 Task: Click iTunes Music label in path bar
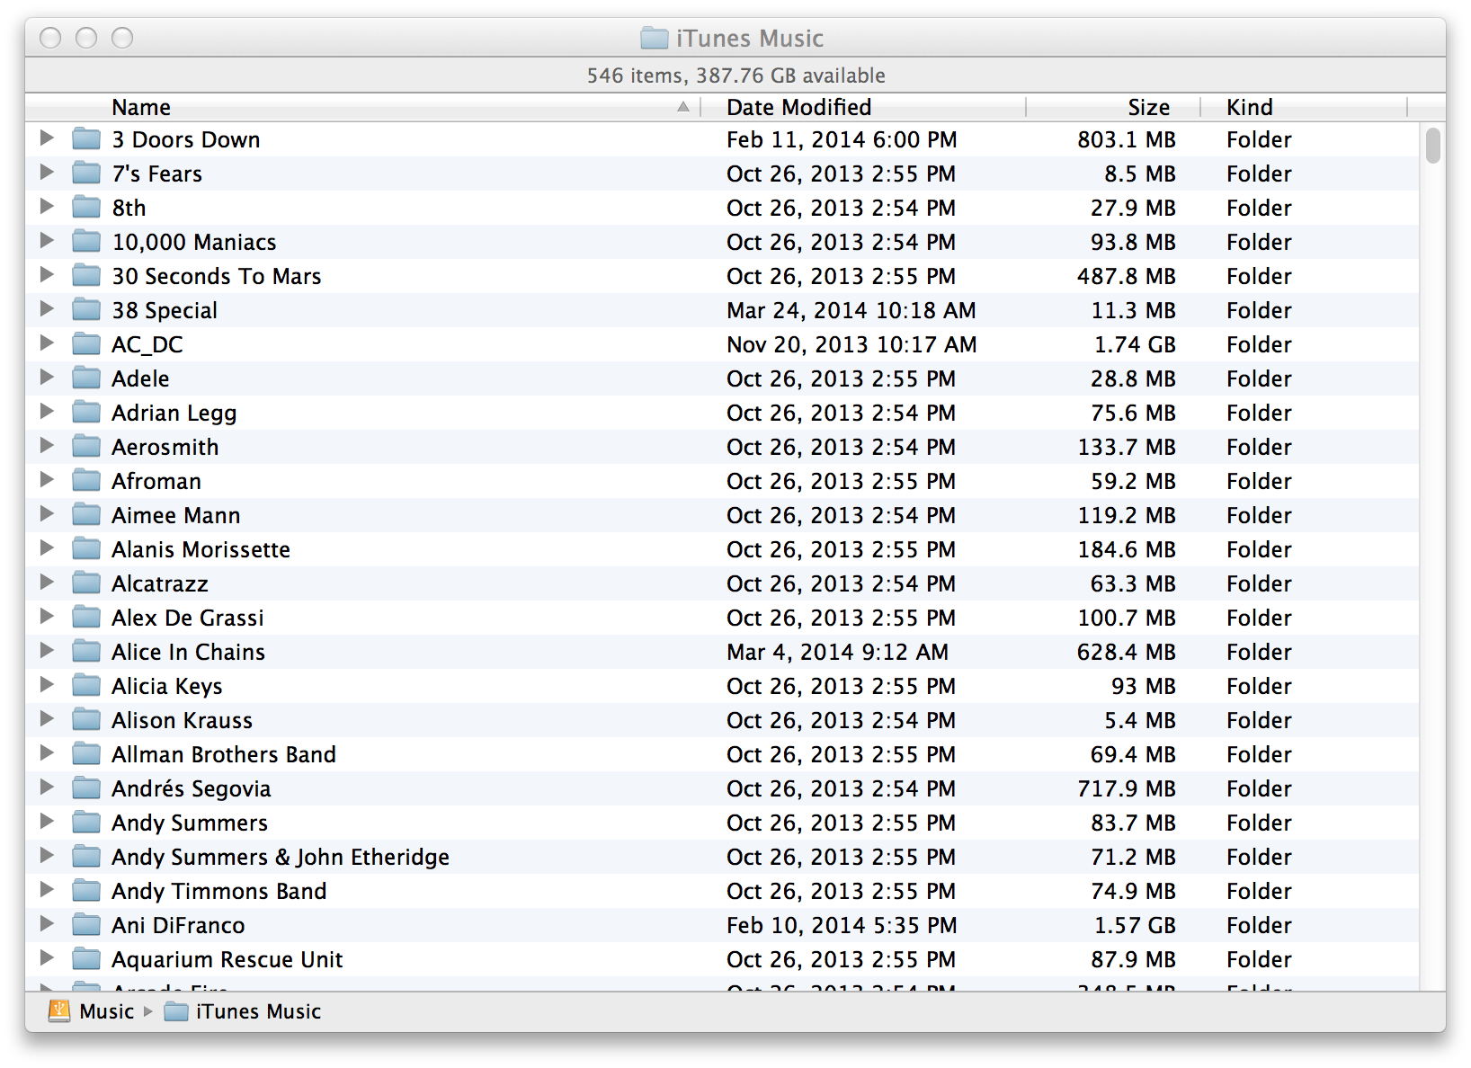coord(258,1011)
